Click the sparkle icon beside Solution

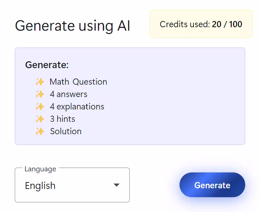pyautogui.click(x=40, y=131)
